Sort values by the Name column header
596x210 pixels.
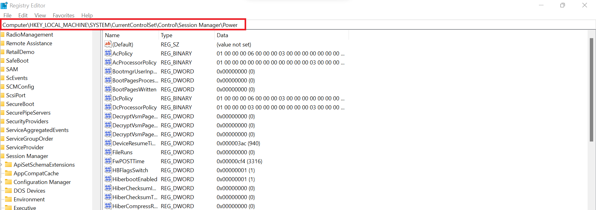(131, 35)
